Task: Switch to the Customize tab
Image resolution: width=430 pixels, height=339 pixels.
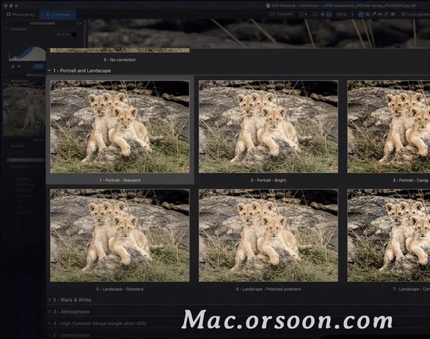Action: (58, 14)
